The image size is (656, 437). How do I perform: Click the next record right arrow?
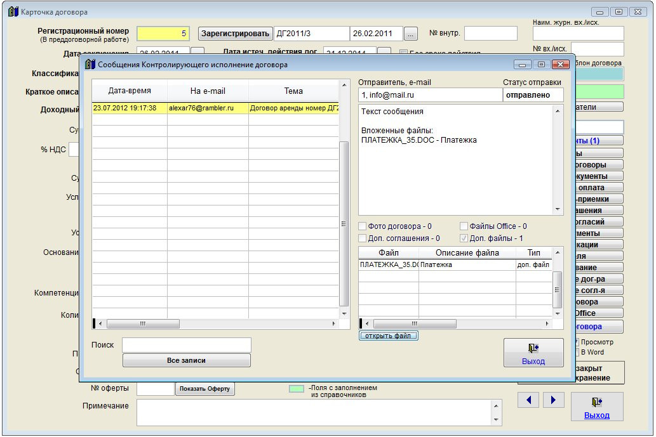coord(553,400)
